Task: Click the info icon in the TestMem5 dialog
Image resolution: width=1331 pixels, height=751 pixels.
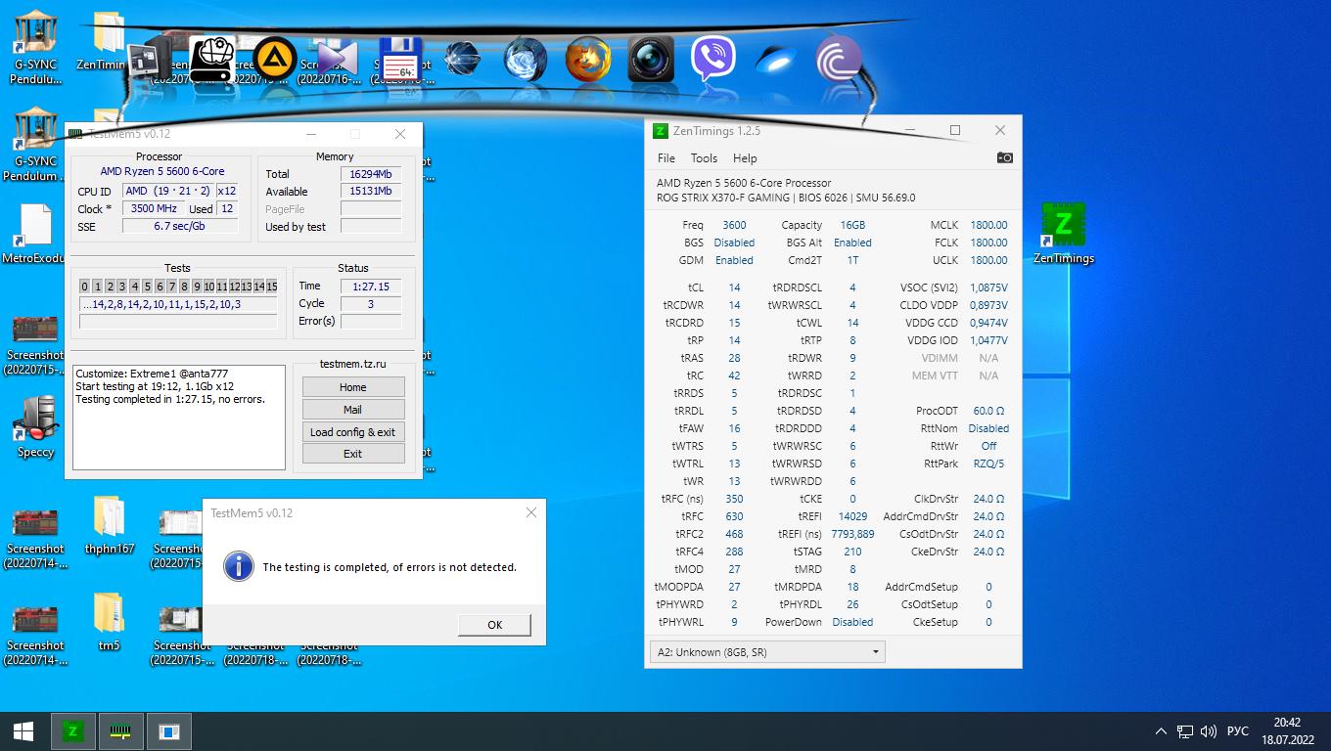Action: (239, 566)
